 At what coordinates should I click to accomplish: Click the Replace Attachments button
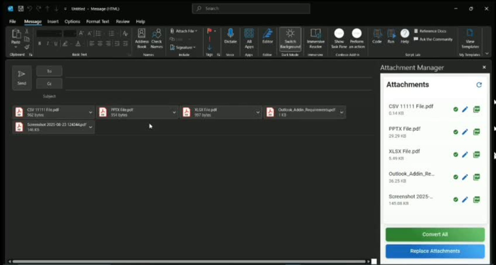435,251
